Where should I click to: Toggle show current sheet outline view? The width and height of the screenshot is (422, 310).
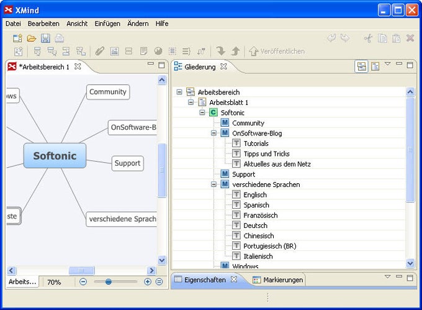pos(375,66)
